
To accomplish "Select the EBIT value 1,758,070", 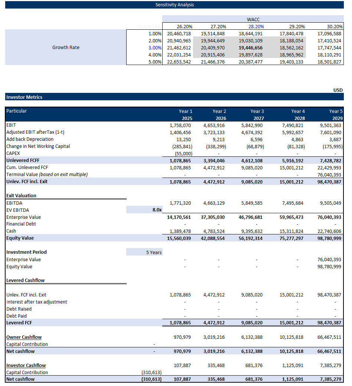I will (181, 125).
